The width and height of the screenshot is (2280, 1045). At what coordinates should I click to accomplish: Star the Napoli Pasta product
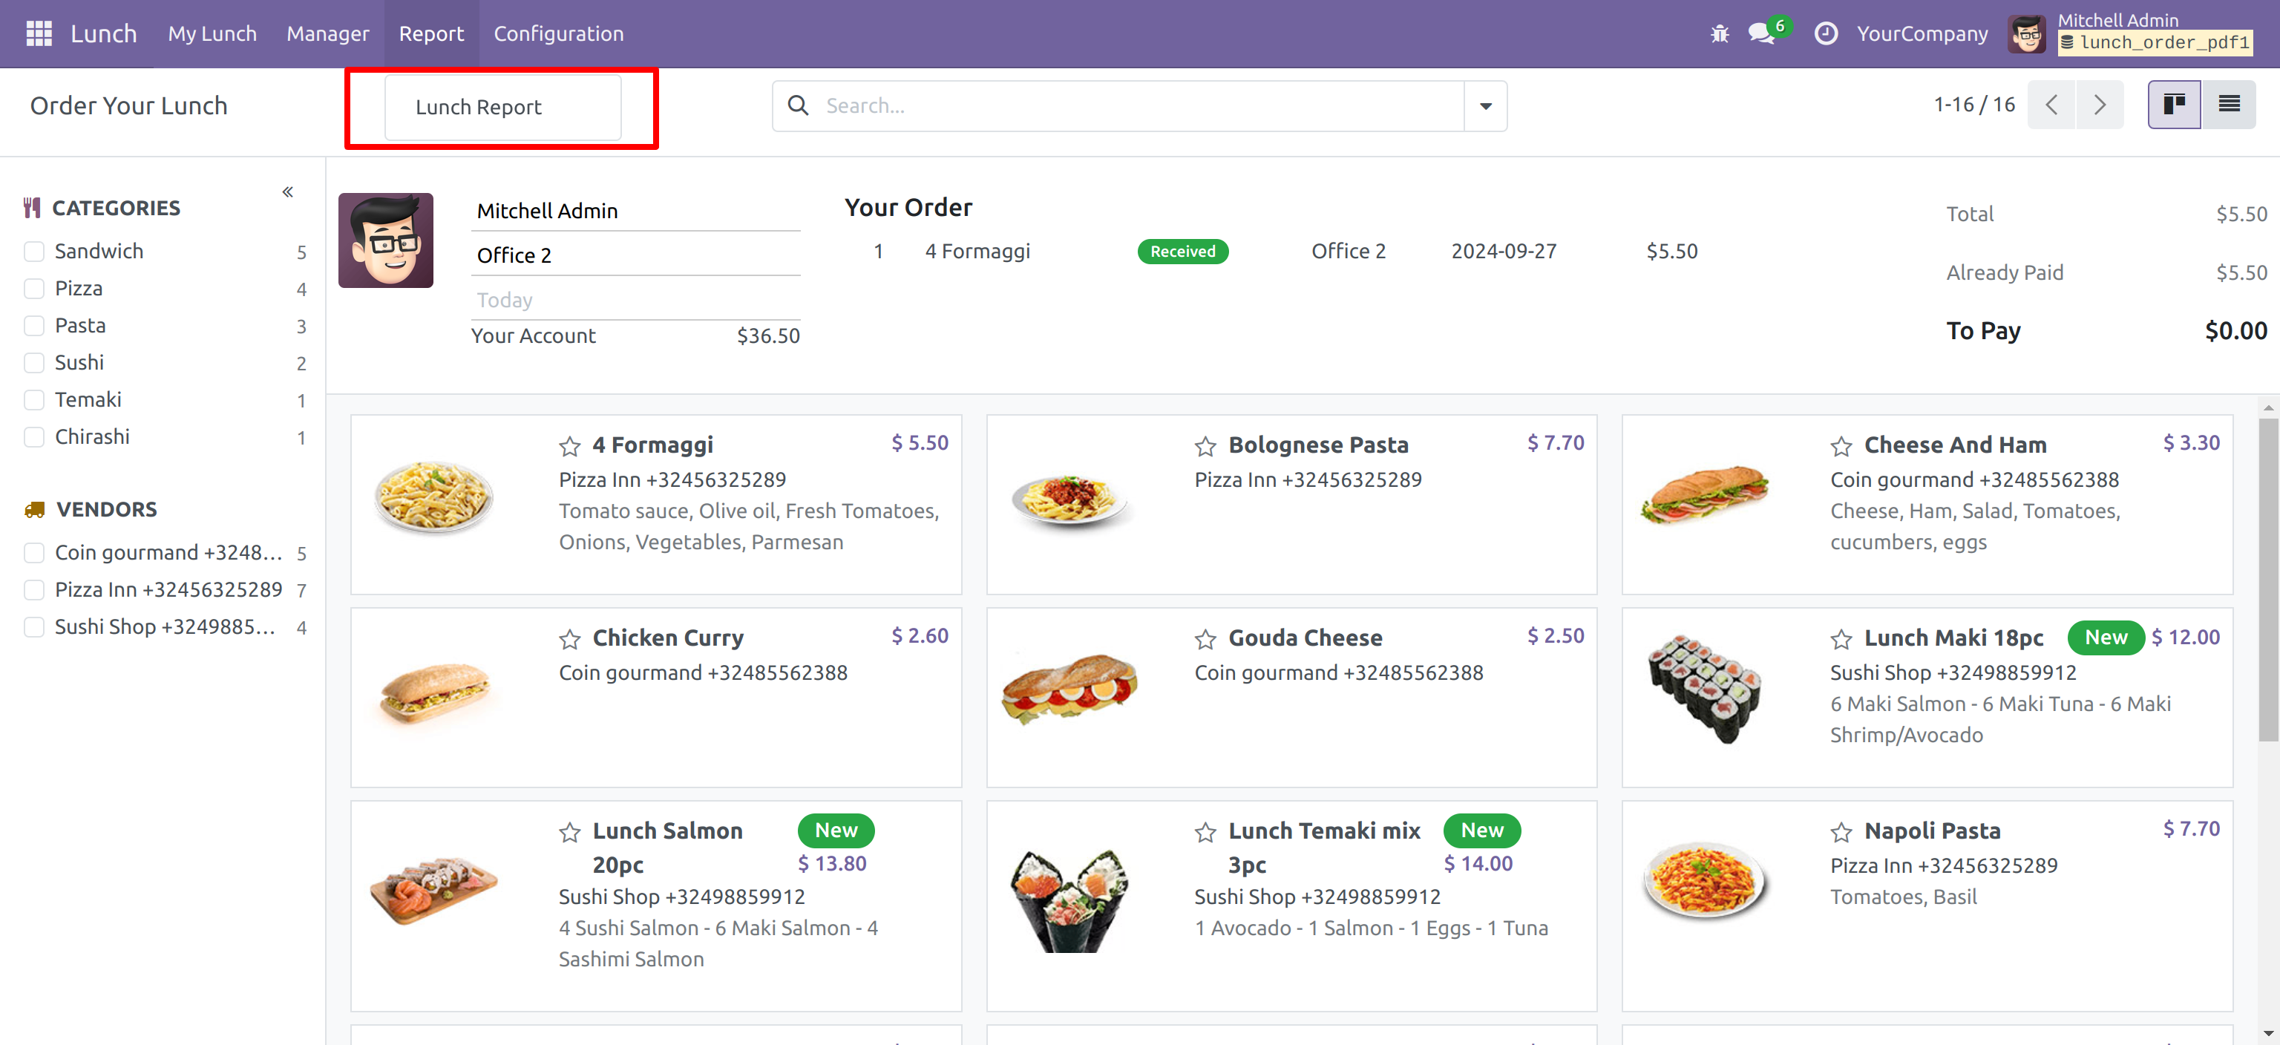pyautogui.click(x=1841, y=832)
